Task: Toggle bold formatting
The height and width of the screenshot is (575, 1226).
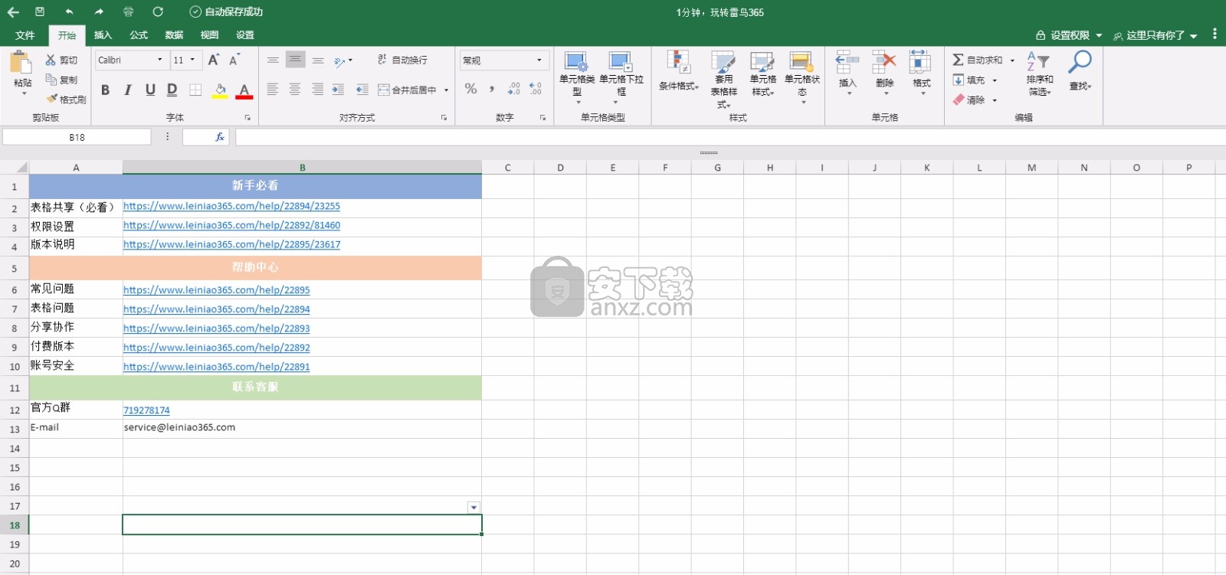Action: pos(105,90)
